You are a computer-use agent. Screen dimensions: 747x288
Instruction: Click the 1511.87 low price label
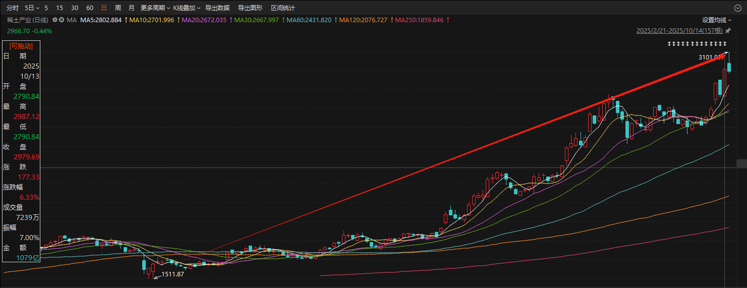click(x=173, y=274)
